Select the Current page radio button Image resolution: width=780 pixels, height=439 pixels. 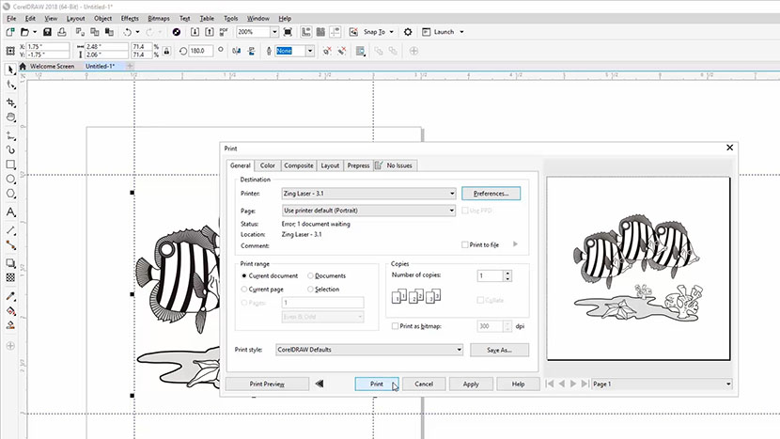(245, 290)
